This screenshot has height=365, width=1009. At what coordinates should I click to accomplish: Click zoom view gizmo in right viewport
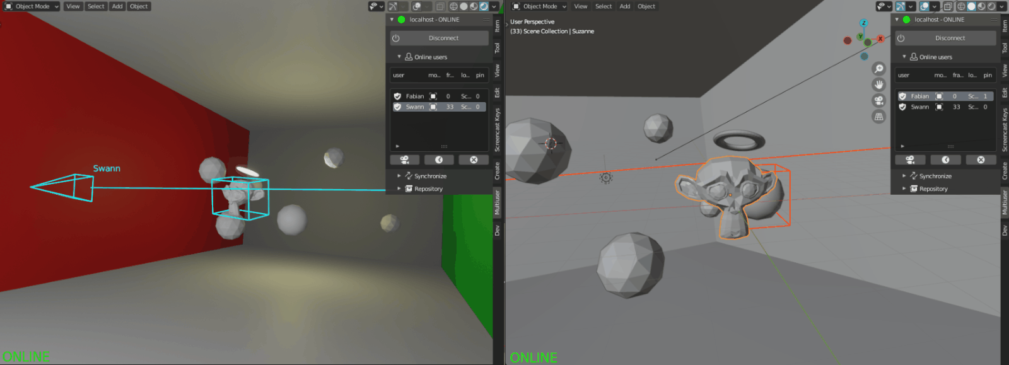click(x=878, y=69)
